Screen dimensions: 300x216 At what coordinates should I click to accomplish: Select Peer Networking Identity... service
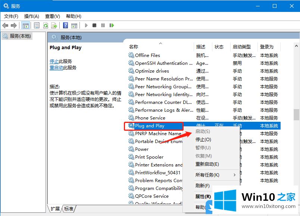204,95
